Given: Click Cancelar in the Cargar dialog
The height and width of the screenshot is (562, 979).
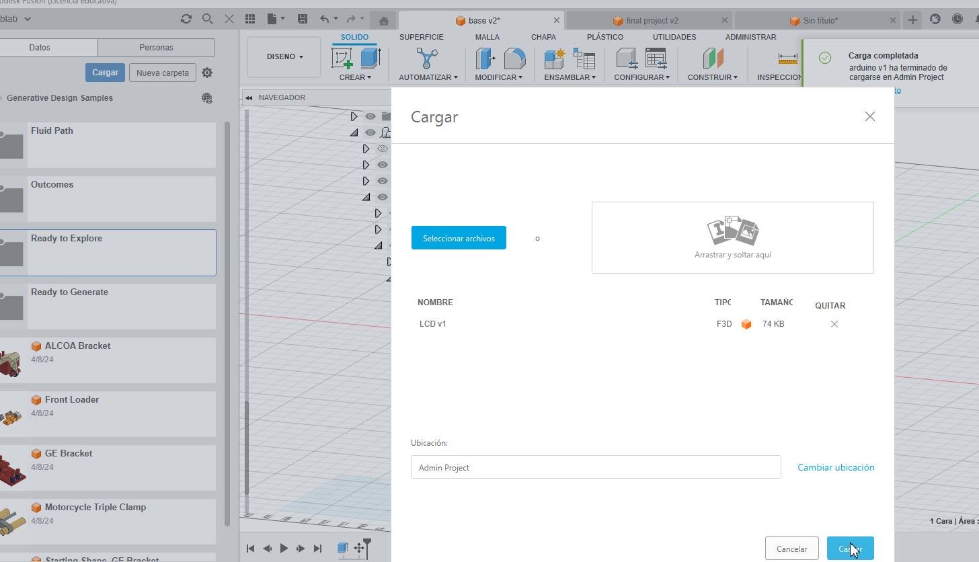Looking at the screenshot, I should 791,549.
